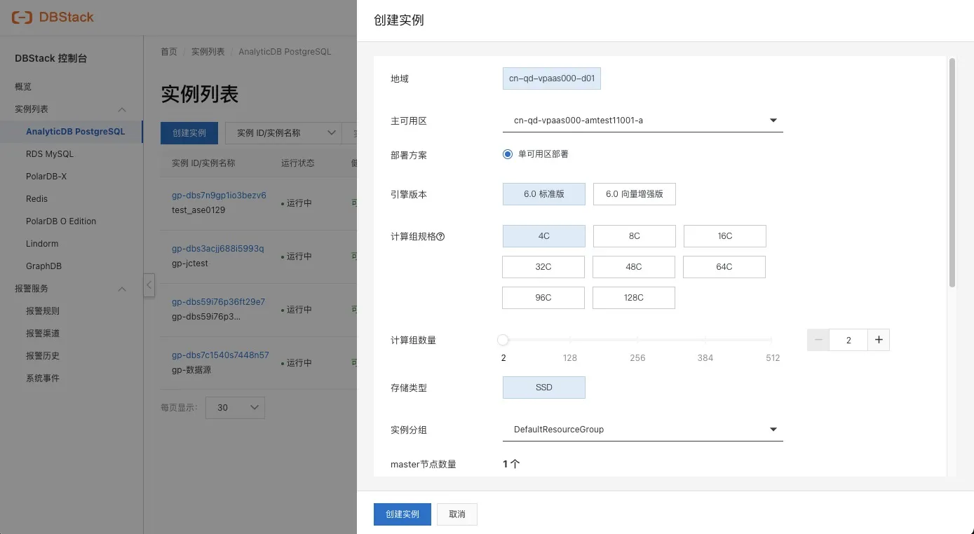Select the SSD storage type
This screenshot has width=974, height=534.
click(544, 388)
